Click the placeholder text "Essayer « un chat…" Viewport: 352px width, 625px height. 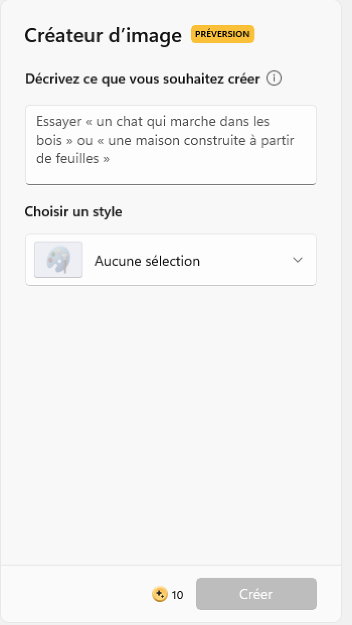(165, 140)
